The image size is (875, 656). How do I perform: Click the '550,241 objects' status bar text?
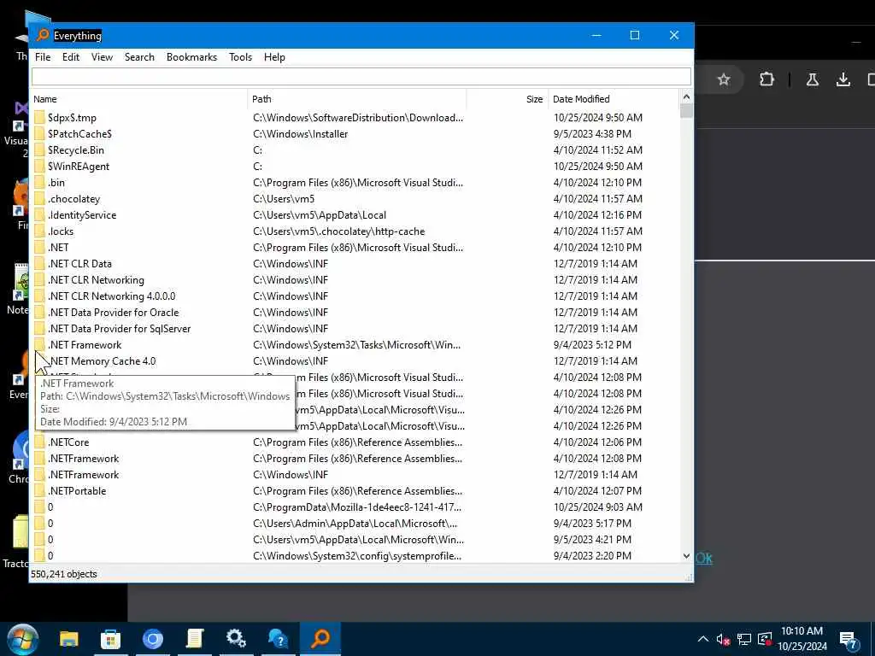[64, 574]
